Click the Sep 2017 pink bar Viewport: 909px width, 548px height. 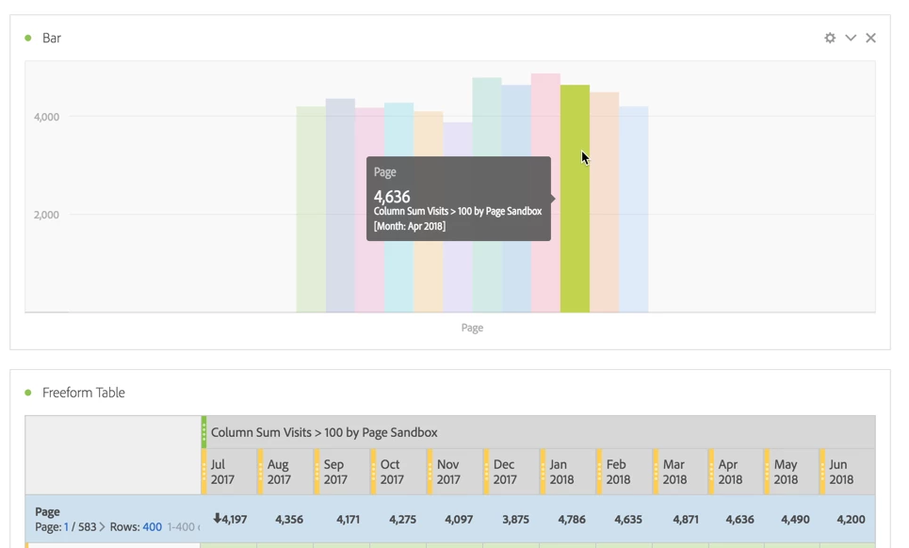pyautogui.click(x=369, y=210)
